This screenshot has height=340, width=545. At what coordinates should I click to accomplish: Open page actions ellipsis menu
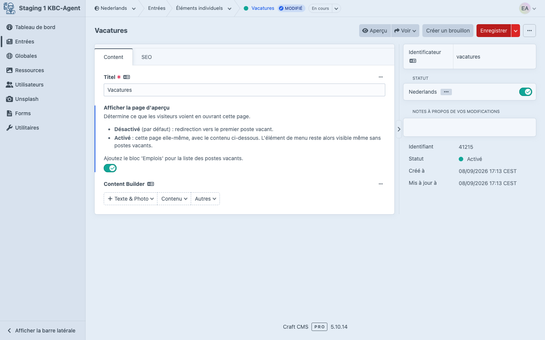[529, 31]
